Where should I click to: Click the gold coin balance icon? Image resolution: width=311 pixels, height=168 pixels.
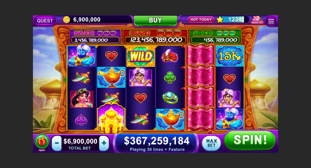click(67, 20)
